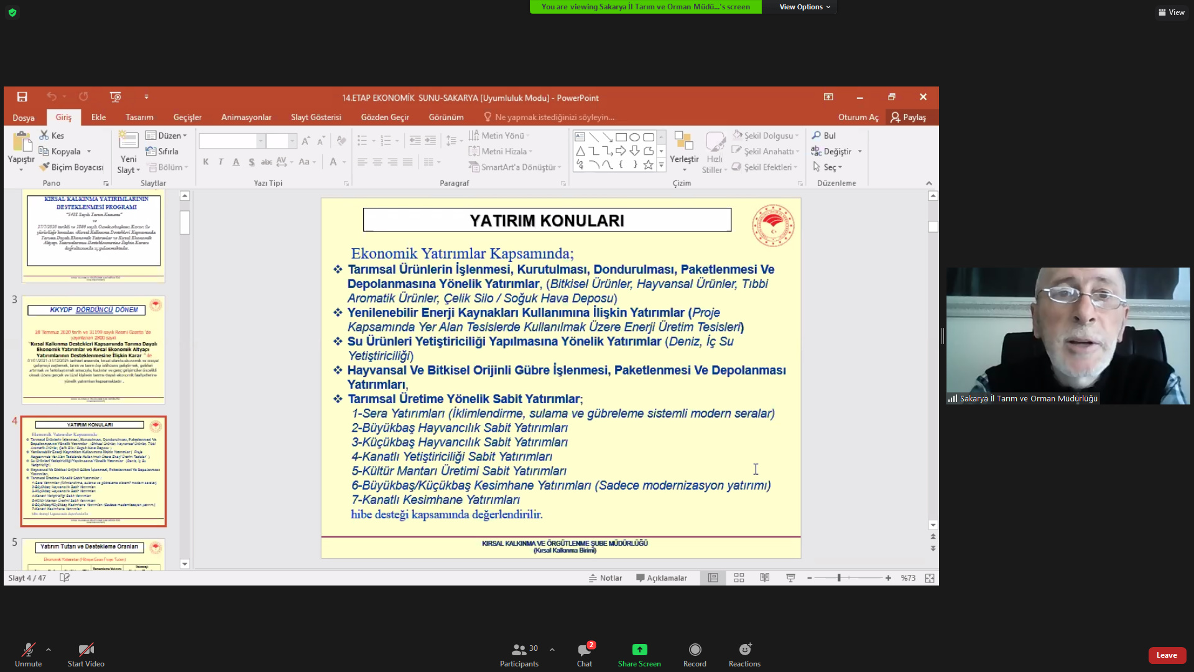This screenshot has width=1194, height=672.
Task: Expand Zoom View Options dropdown
Action: coord(805,7)
